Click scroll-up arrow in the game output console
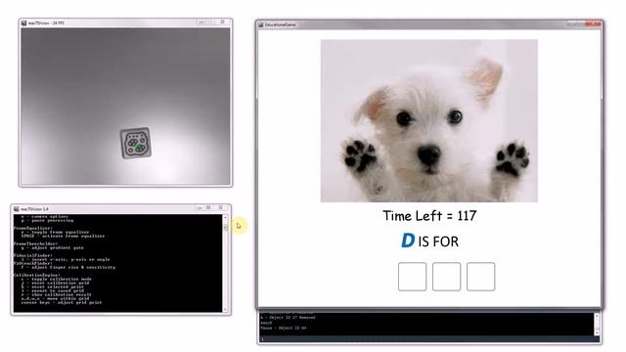This screenshot has width=626, height=352. tap(597, 316)
